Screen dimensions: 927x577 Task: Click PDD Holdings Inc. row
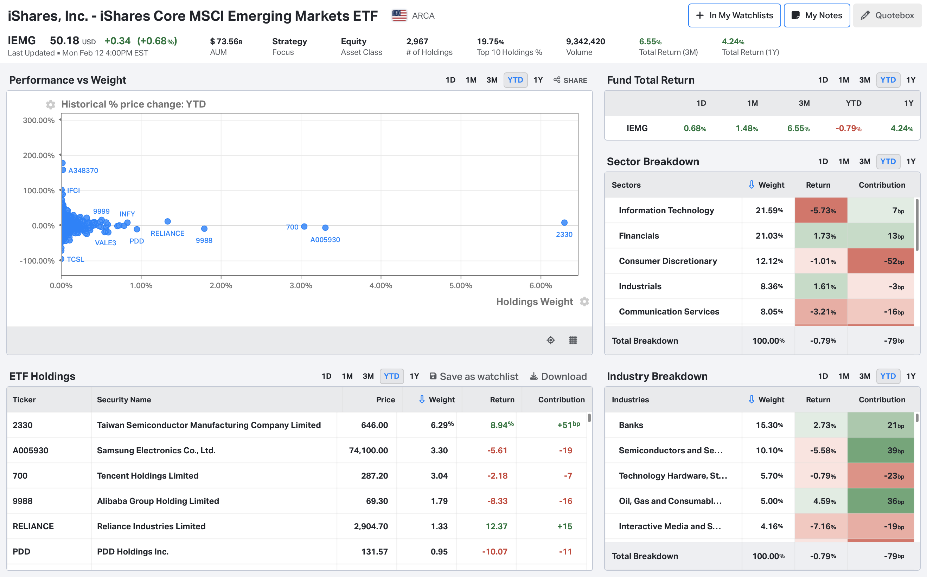[x=297, y=551]
